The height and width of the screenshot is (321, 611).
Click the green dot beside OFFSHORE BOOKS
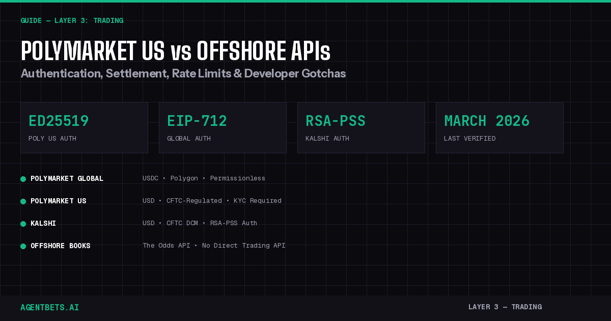pos(23,246)
